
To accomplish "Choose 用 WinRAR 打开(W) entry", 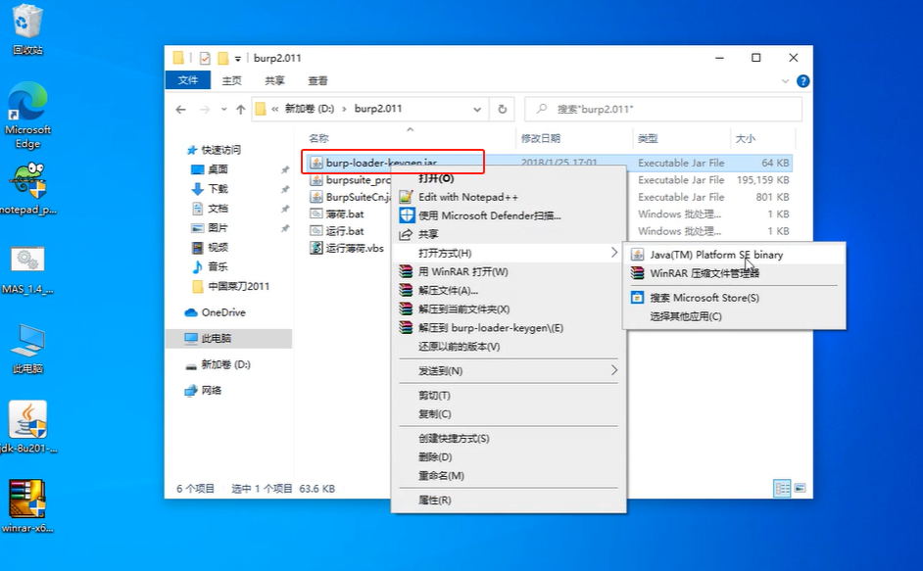I will tap(509, 271).
